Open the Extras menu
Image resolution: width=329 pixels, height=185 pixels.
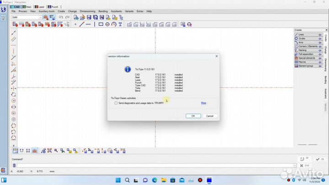tap(140, 11)
